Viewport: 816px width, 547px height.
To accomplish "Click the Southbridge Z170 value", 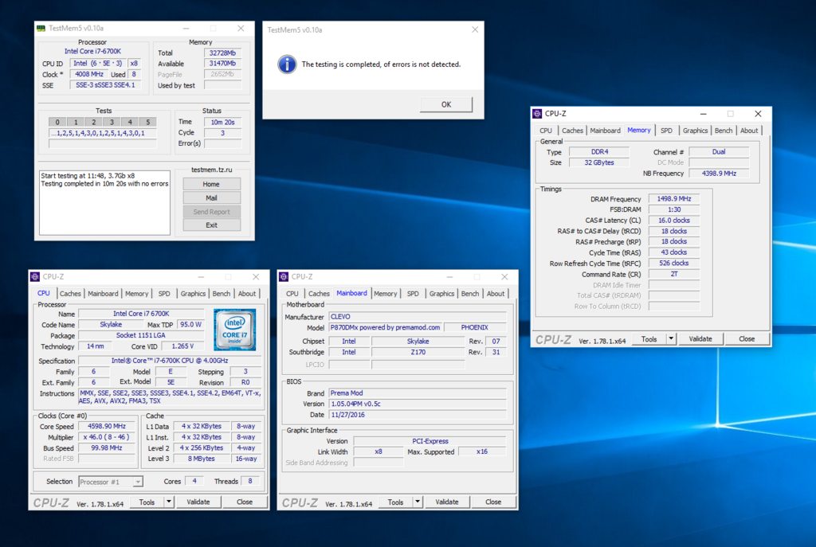I will click(418, 352).
